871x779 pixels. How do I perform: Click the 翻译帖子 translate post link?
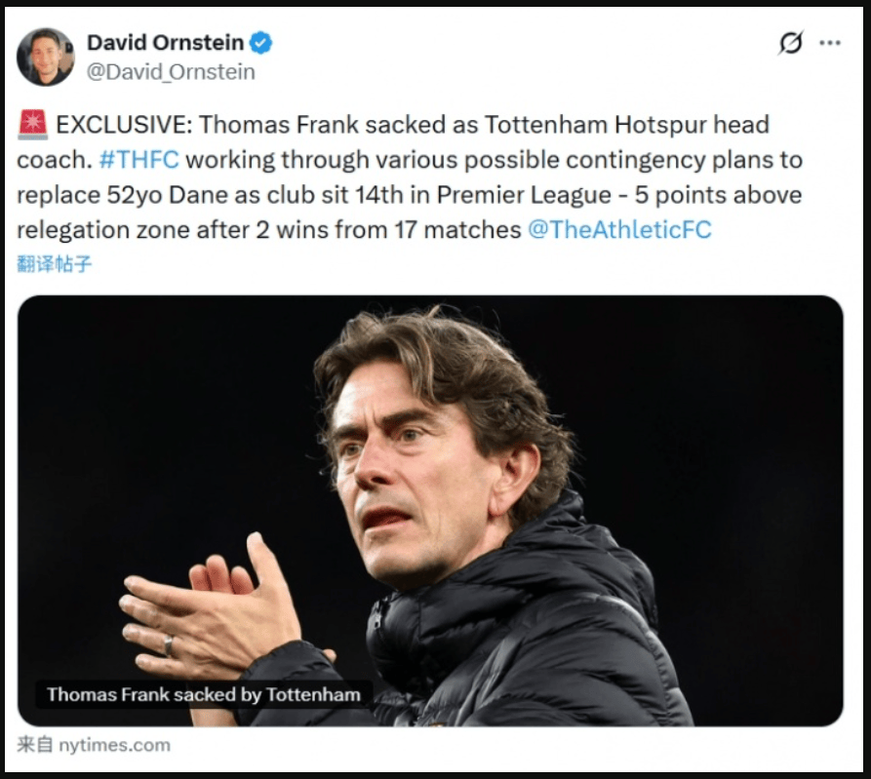click(x=54, y=264)
